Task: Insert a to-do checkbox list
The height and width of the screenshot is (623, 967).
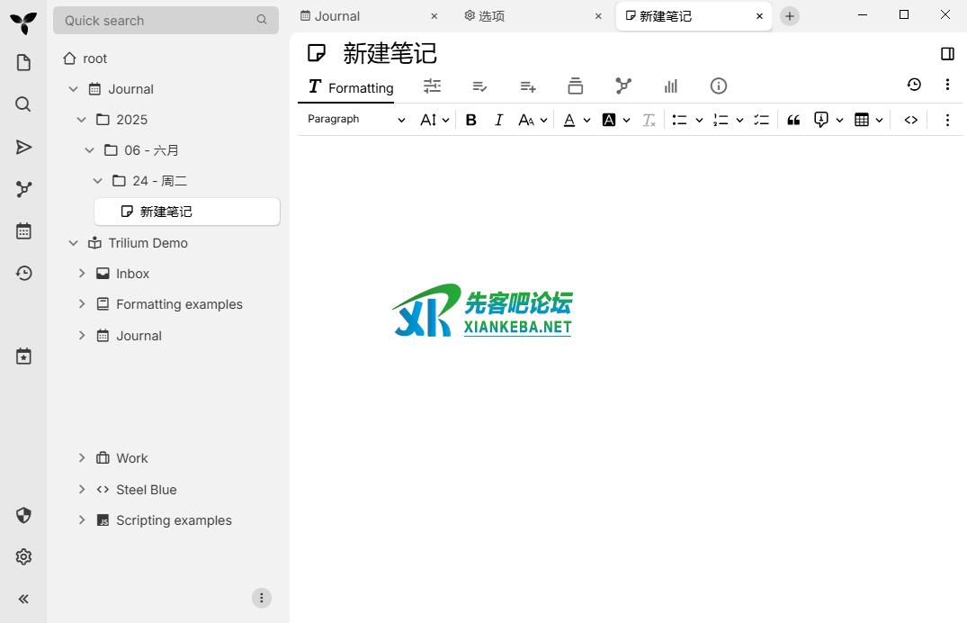Action: pos(761,120)
